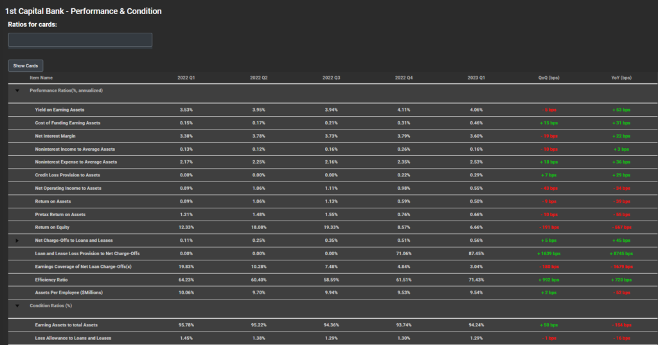Expand the Net Charge-Offs to Loans row
This screenshot has width=658, height=345.
coord(17,240)
